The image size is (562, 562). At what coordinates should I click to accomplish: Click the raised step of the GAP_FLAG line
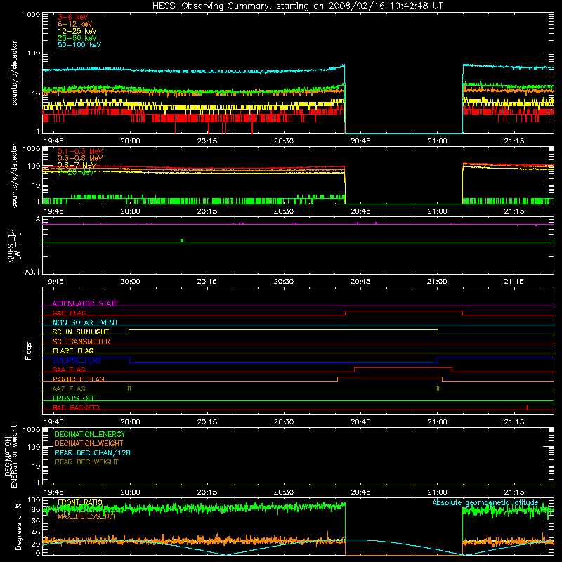point(404,311)
